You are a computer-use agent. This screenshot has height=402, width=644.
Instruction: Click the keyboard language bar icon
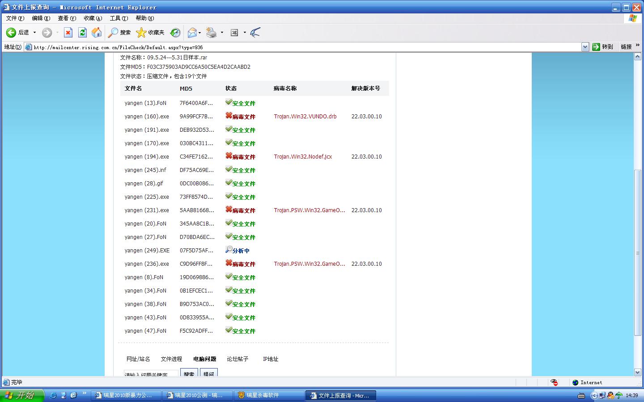pos(581,395)
